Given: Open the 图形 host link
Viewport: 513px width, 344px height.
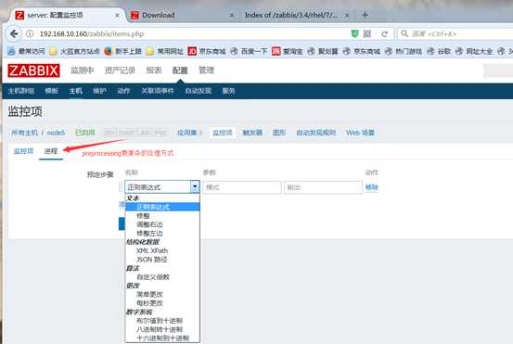Looking at the screenshot, I should [279, 133].
